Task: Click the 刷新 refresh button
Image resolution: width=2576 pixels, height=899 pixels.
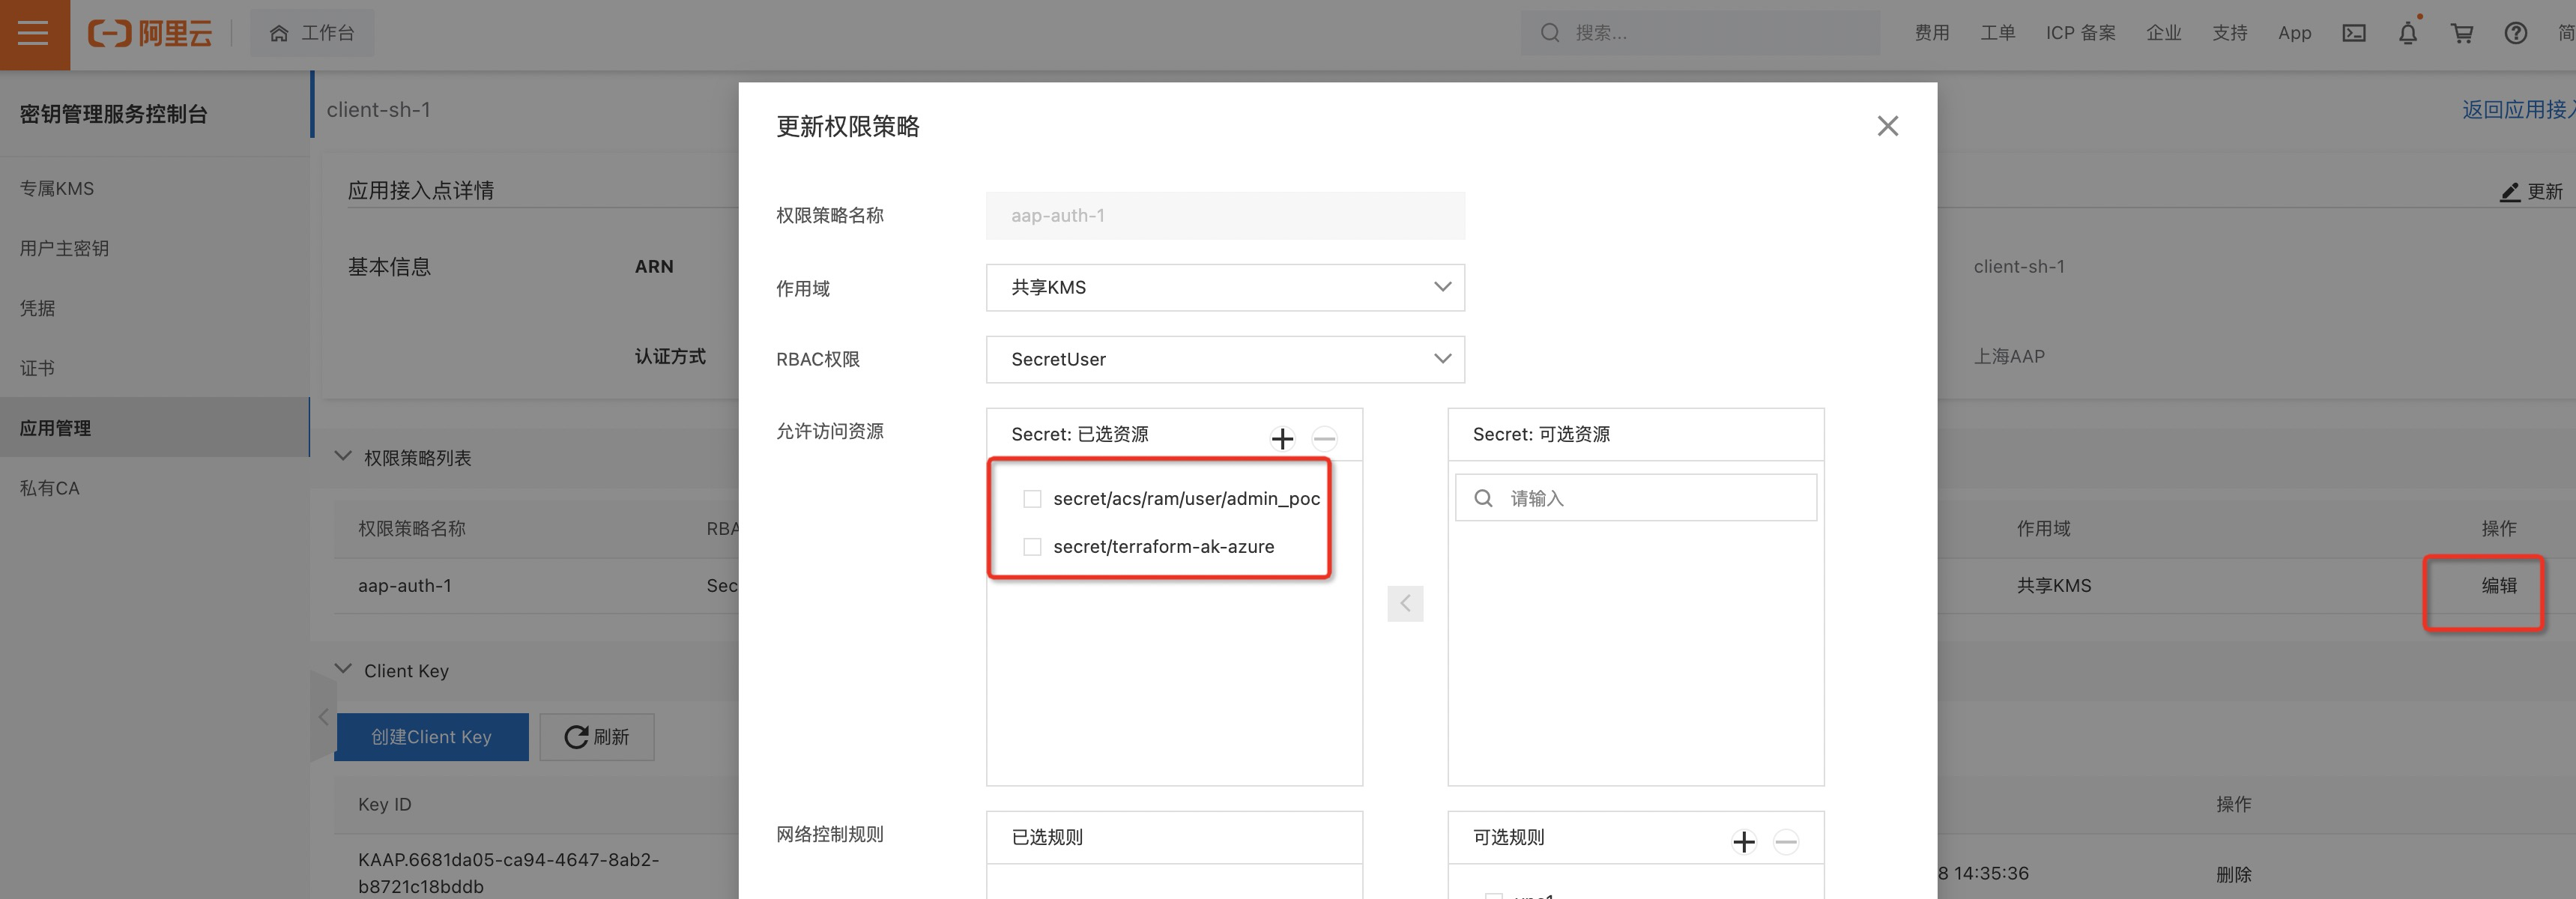Action: (x=597, y=737)
